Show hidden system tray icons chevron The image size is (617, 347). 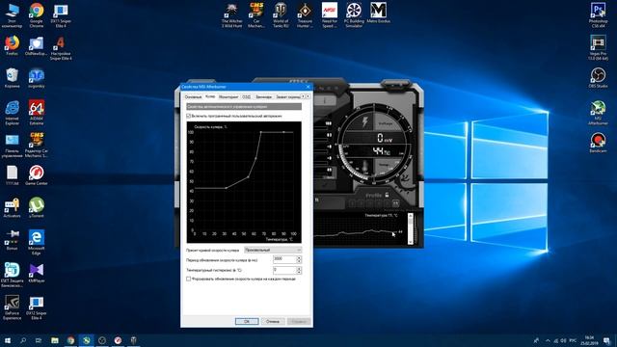[x=548, y=340]
